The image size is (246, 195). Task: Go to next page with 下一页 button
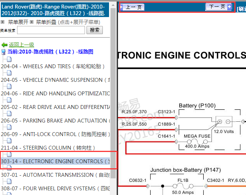pos(218,7)
